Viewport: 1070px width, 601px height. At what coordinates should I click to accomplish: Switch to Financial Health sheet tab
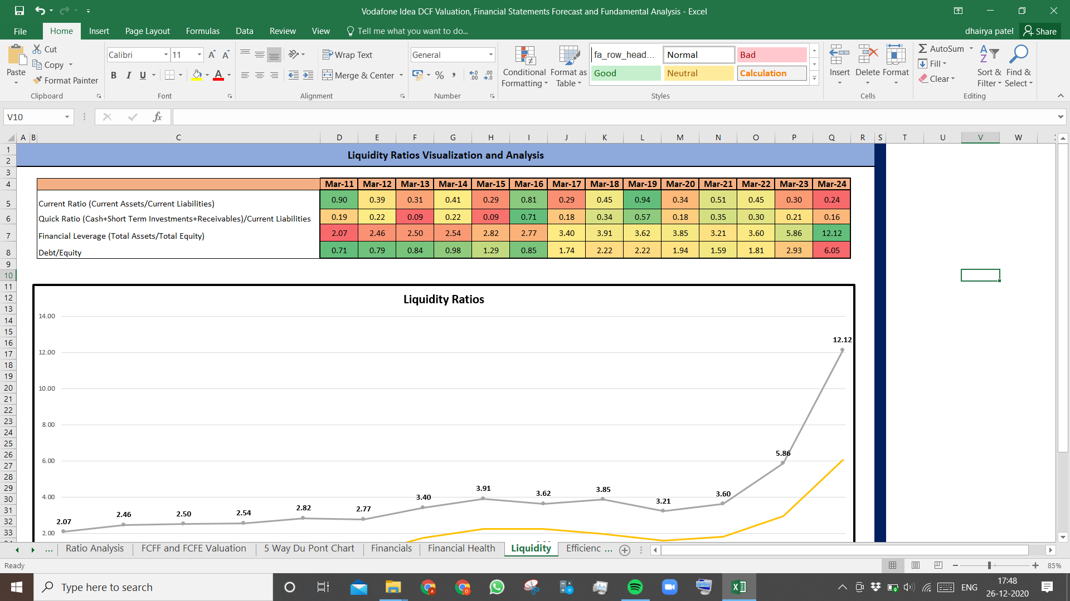[461, 549]
